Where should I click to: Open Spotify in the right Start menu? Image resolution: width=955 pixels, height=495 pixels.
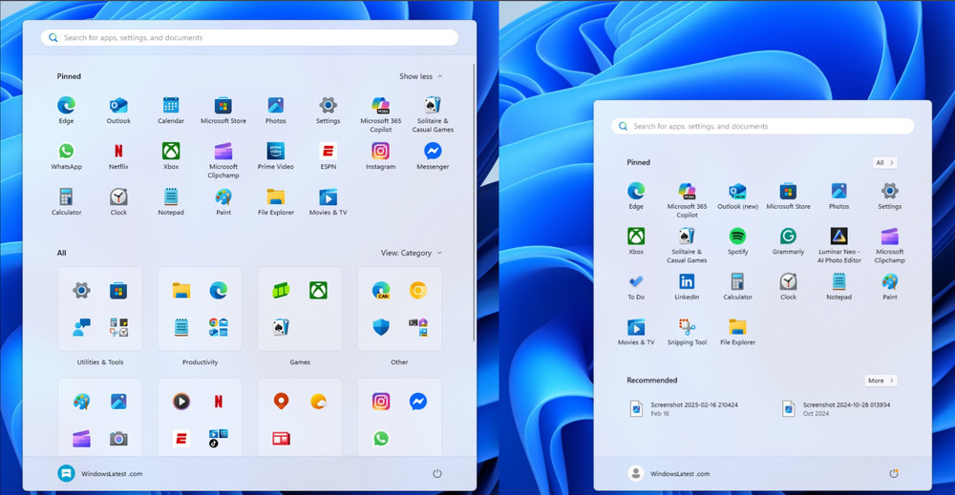737,240
